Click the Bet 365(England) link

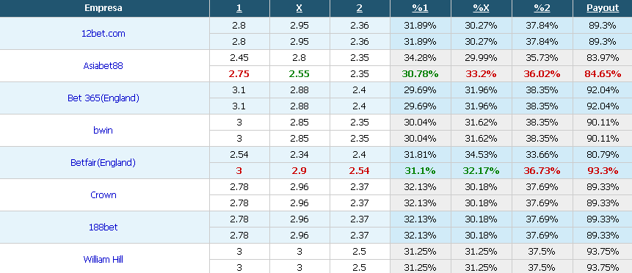click(x=103, y=98)
